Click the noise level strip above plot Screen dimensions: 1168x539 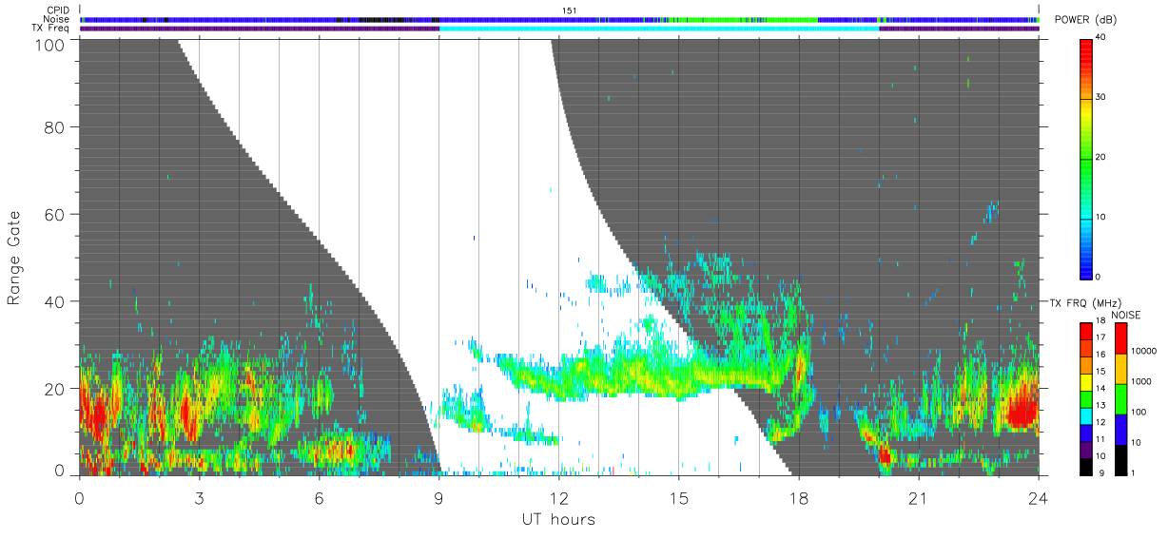[x=559, y=19]
